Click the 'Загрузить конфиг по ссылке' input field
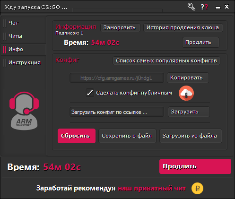The image size is (235, 199). [x=117, y=112]
